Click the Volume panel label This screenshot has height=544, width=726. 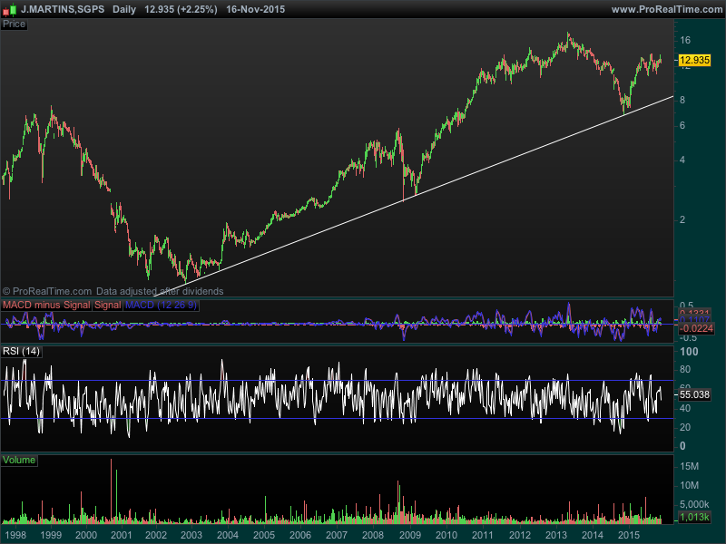pyautogui.click(x=19, y=461)
